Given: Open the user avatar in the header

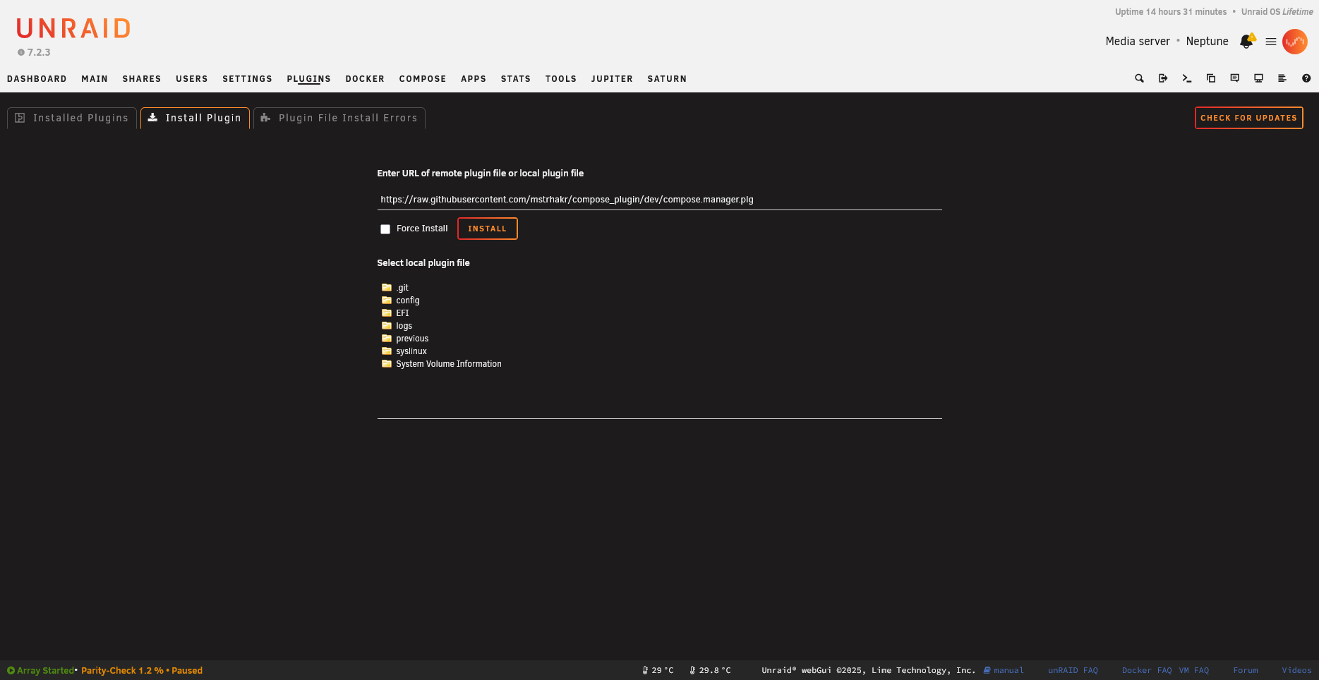Looking at the screenshot, I should [x=1296, y=42].
